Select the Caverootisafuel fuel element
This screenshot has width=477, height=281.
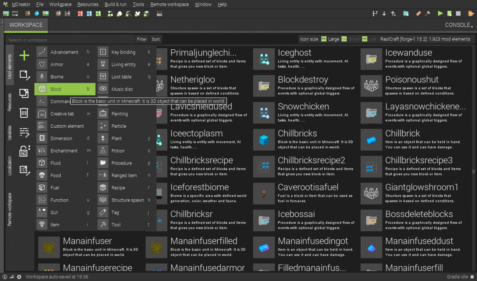pyautogui.click(x=305, y=193)
